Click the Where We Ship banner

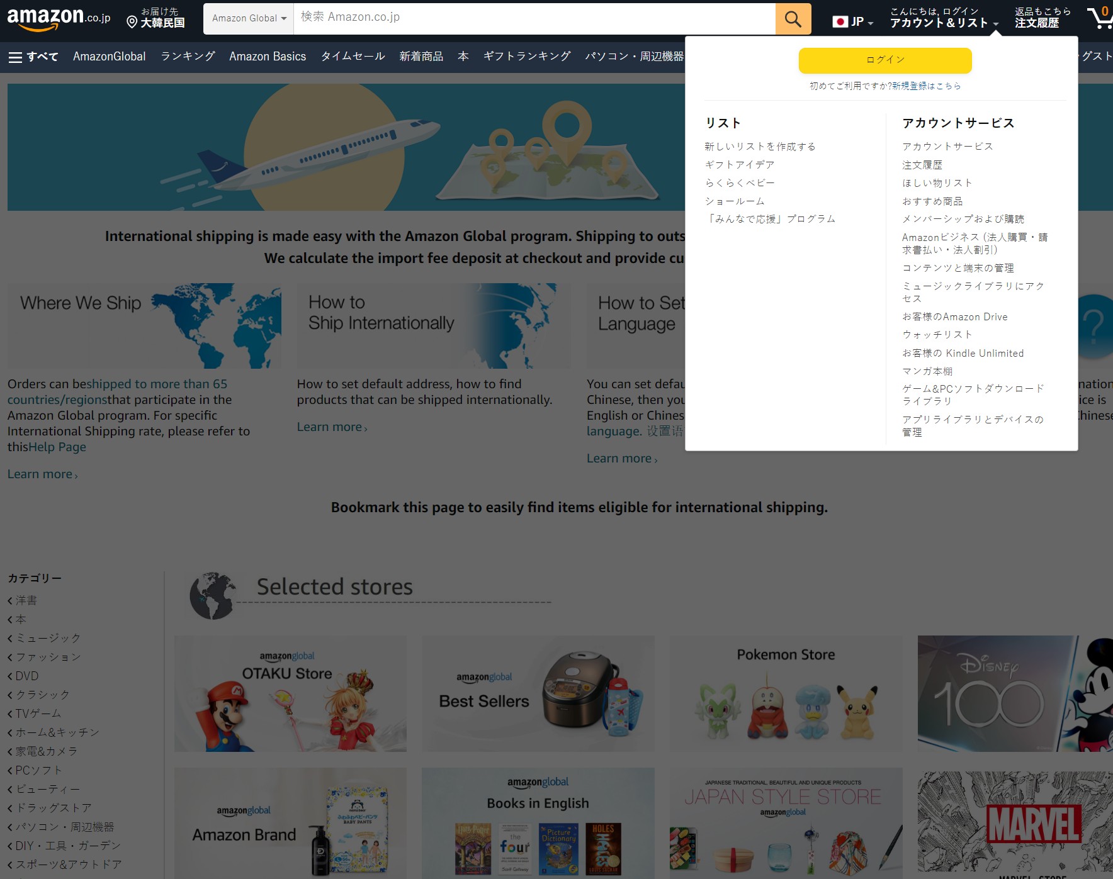click(144, 326)
